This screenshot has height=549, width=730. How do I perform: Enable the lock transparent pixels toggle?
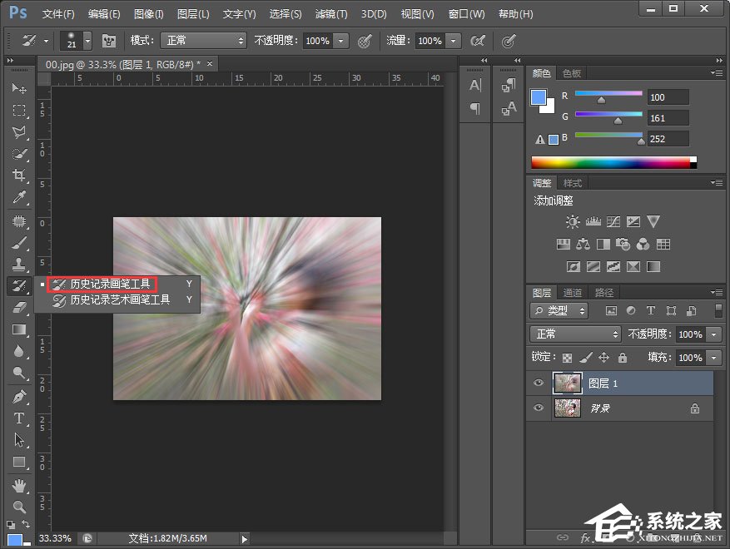coord(569,357)
